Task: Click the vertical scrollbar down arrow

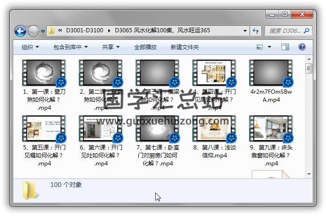Action: pos(309,174)
